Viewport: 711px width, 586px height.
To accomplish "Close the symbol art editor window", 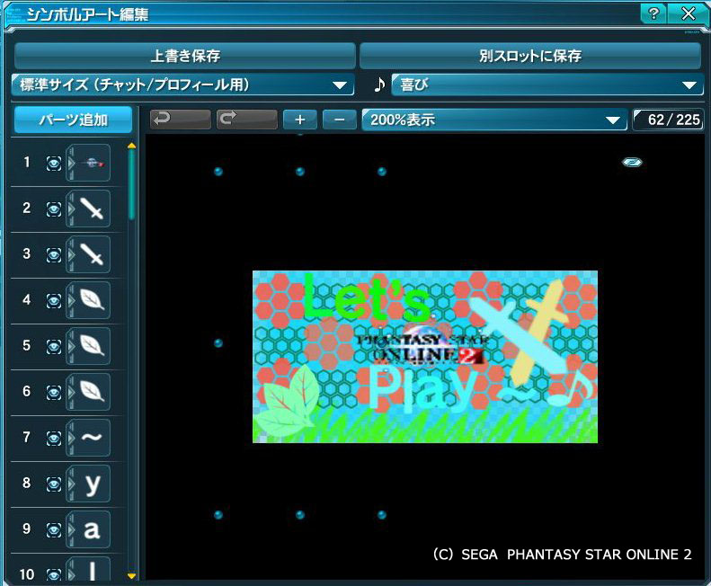I will [x=689, y=13].
